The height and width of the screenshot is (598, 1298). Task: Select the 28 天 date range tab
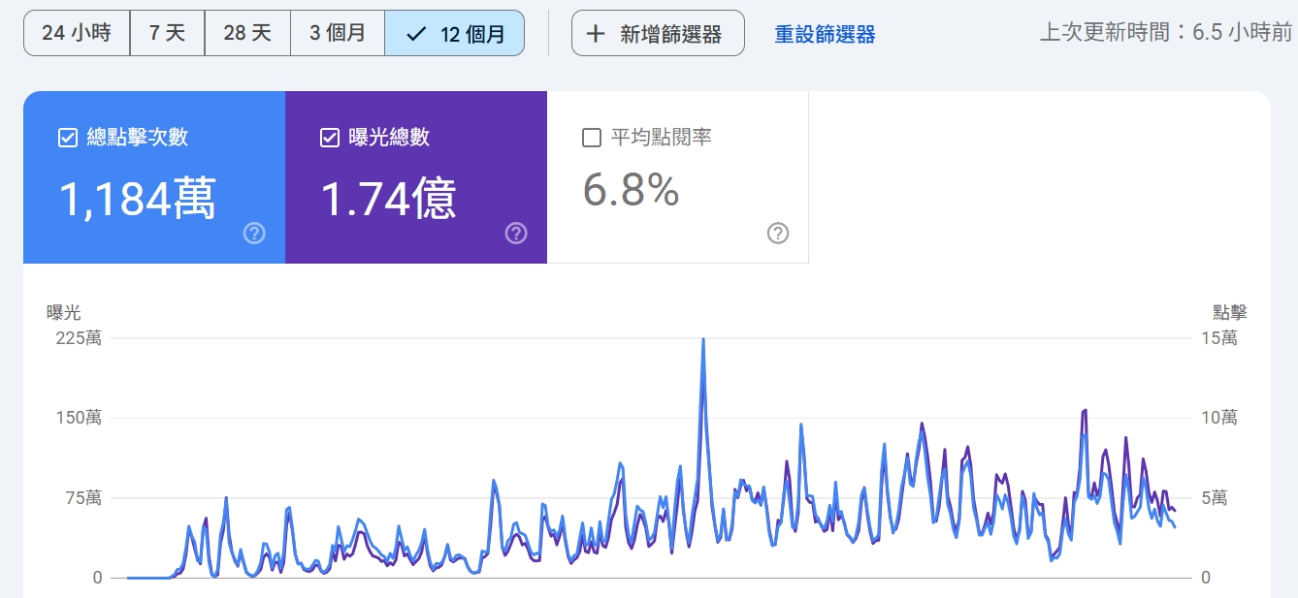pyautogui.click(x=246, y=32)
